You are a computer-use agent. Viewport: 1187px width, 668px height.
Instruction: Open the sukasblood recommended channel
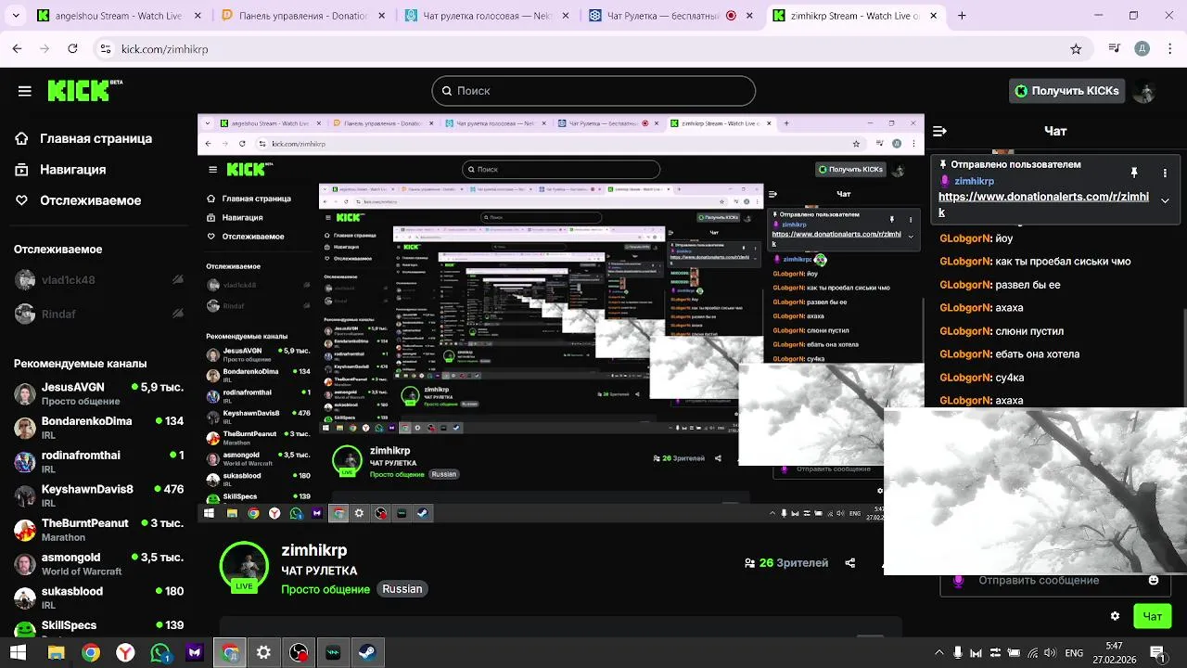(98, 597)
